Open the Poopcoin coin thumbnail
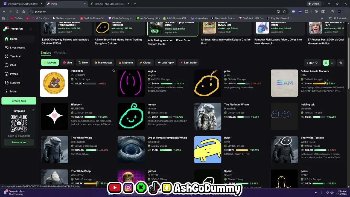The image size is (350, 197). tap(54, 83)
